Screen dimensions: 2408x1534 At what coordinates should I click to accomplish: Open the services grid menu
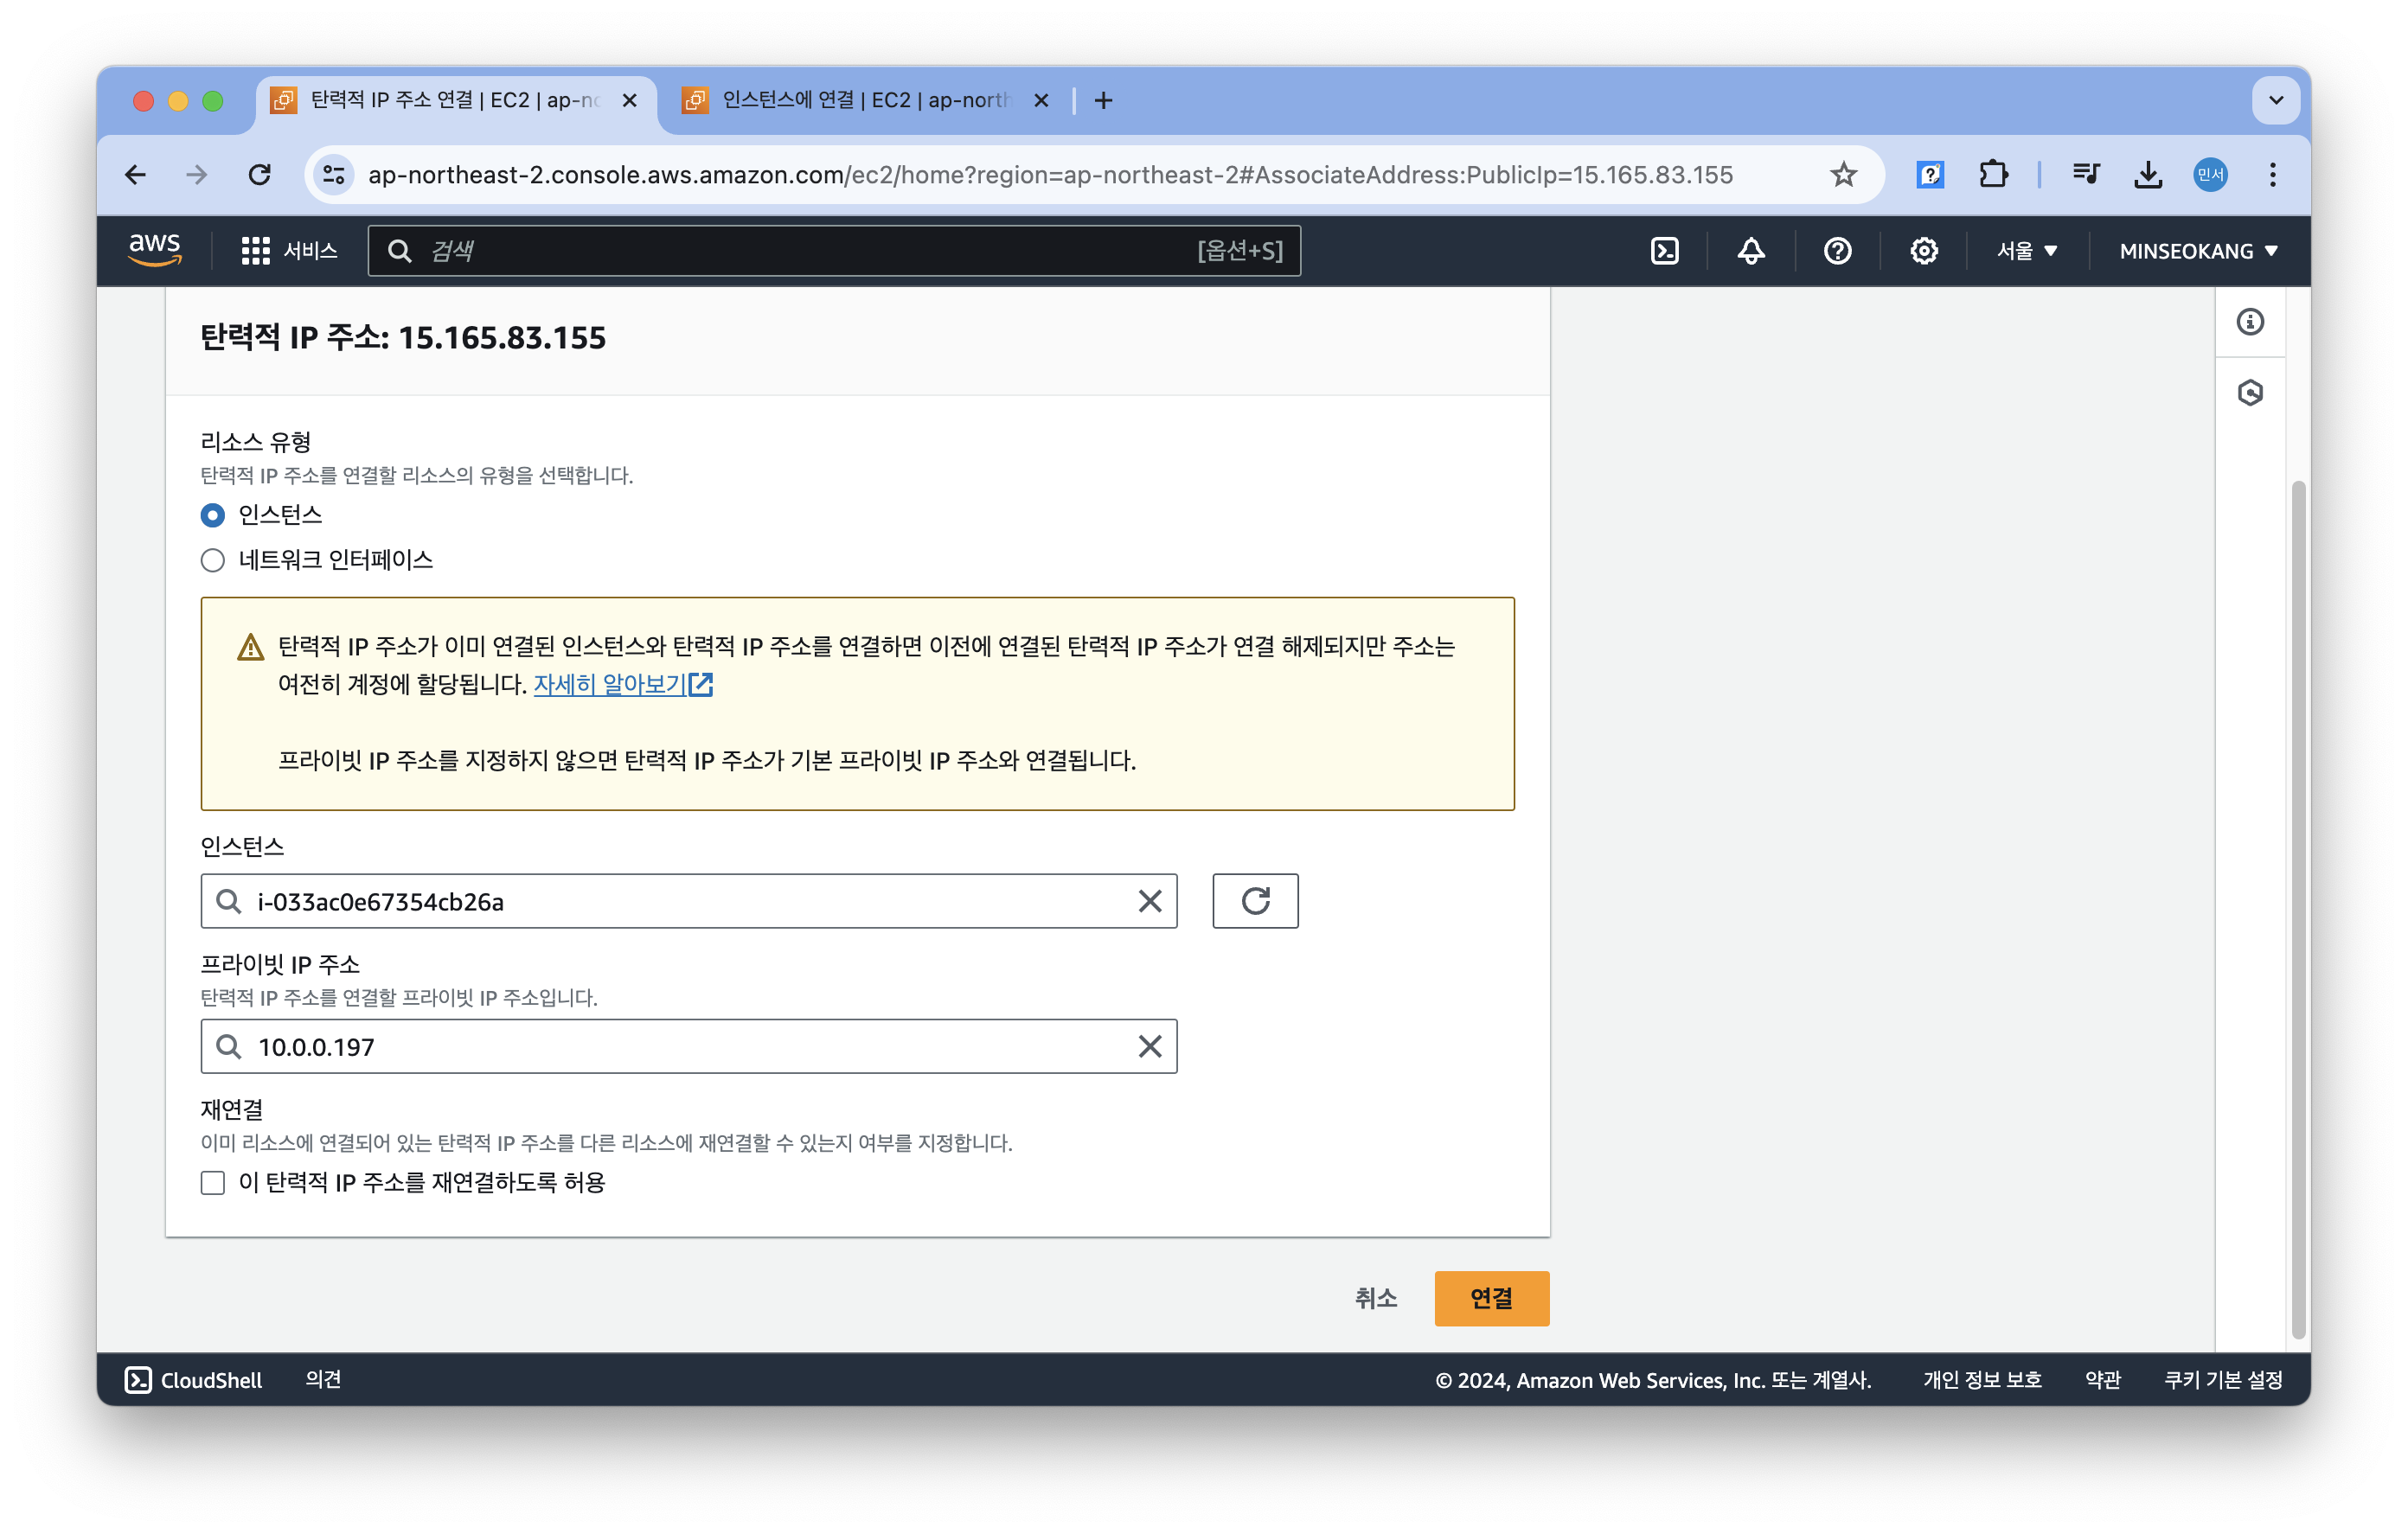click(256, 251)
